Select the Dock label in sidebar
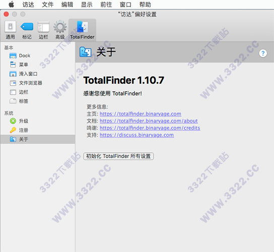This screenshot has height=252, width=274. pyautogui.click(x=25, y=56)
